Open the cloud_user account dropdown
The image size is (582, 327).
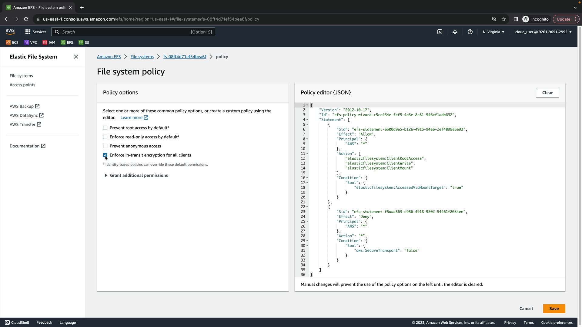point(543,32)
